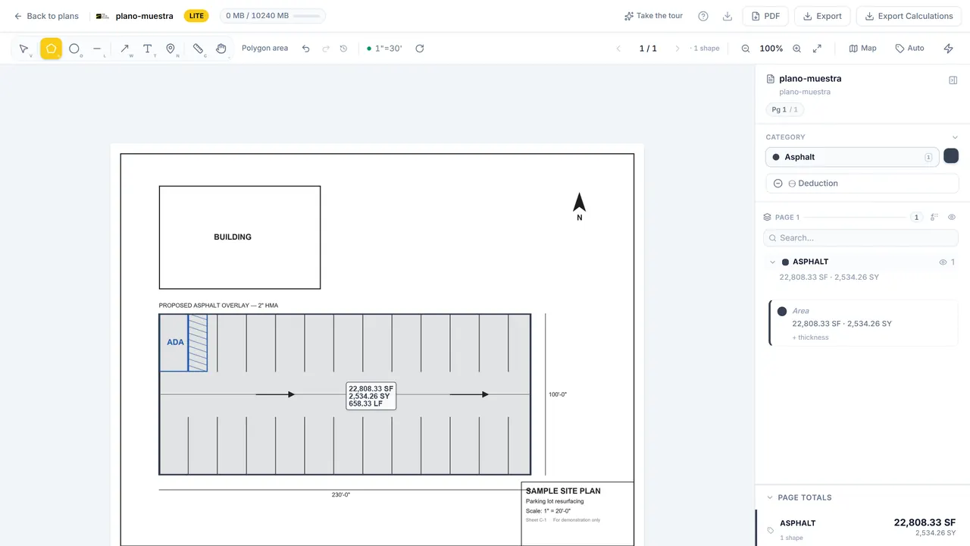This screenshot has width=970, height=546.
Task: Click the layer search field
Action: 861,238
